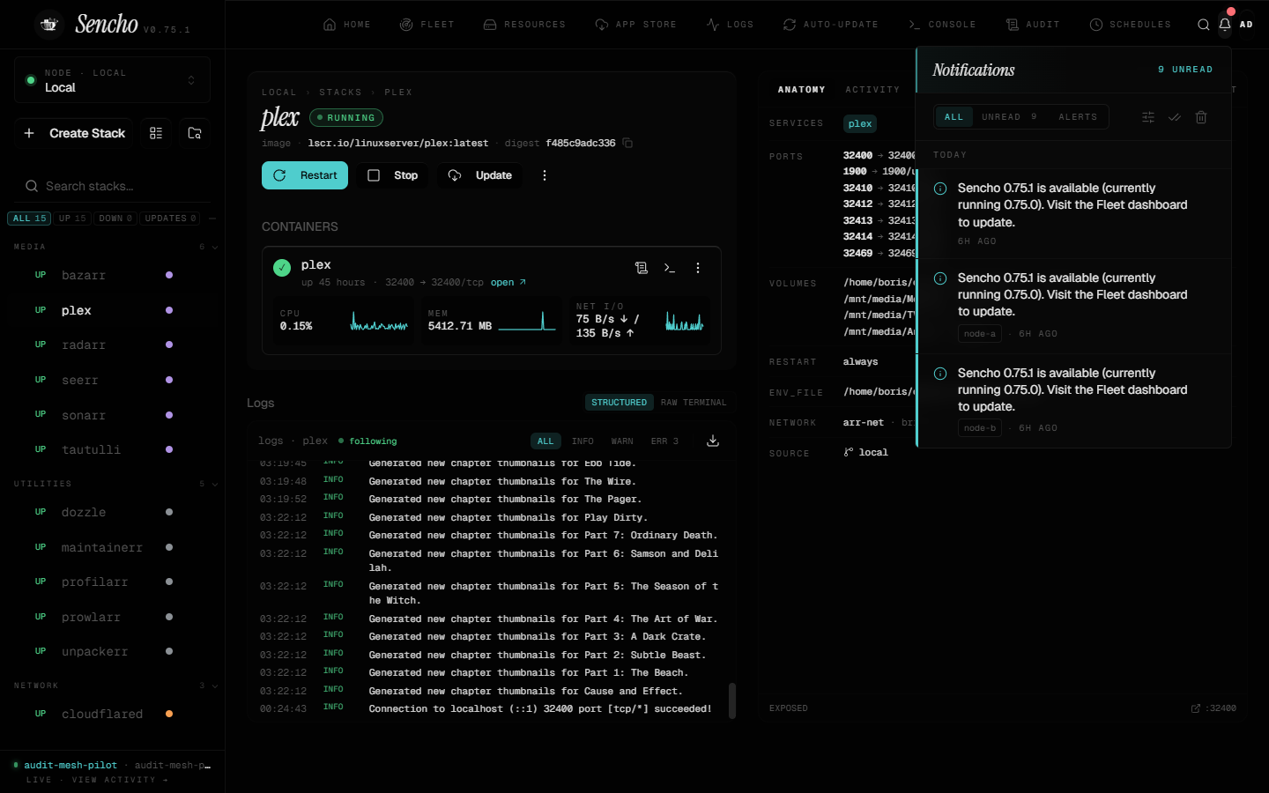Mark all notifications as read
The height and width of the screenshot is (793, 1269).
1175,117
